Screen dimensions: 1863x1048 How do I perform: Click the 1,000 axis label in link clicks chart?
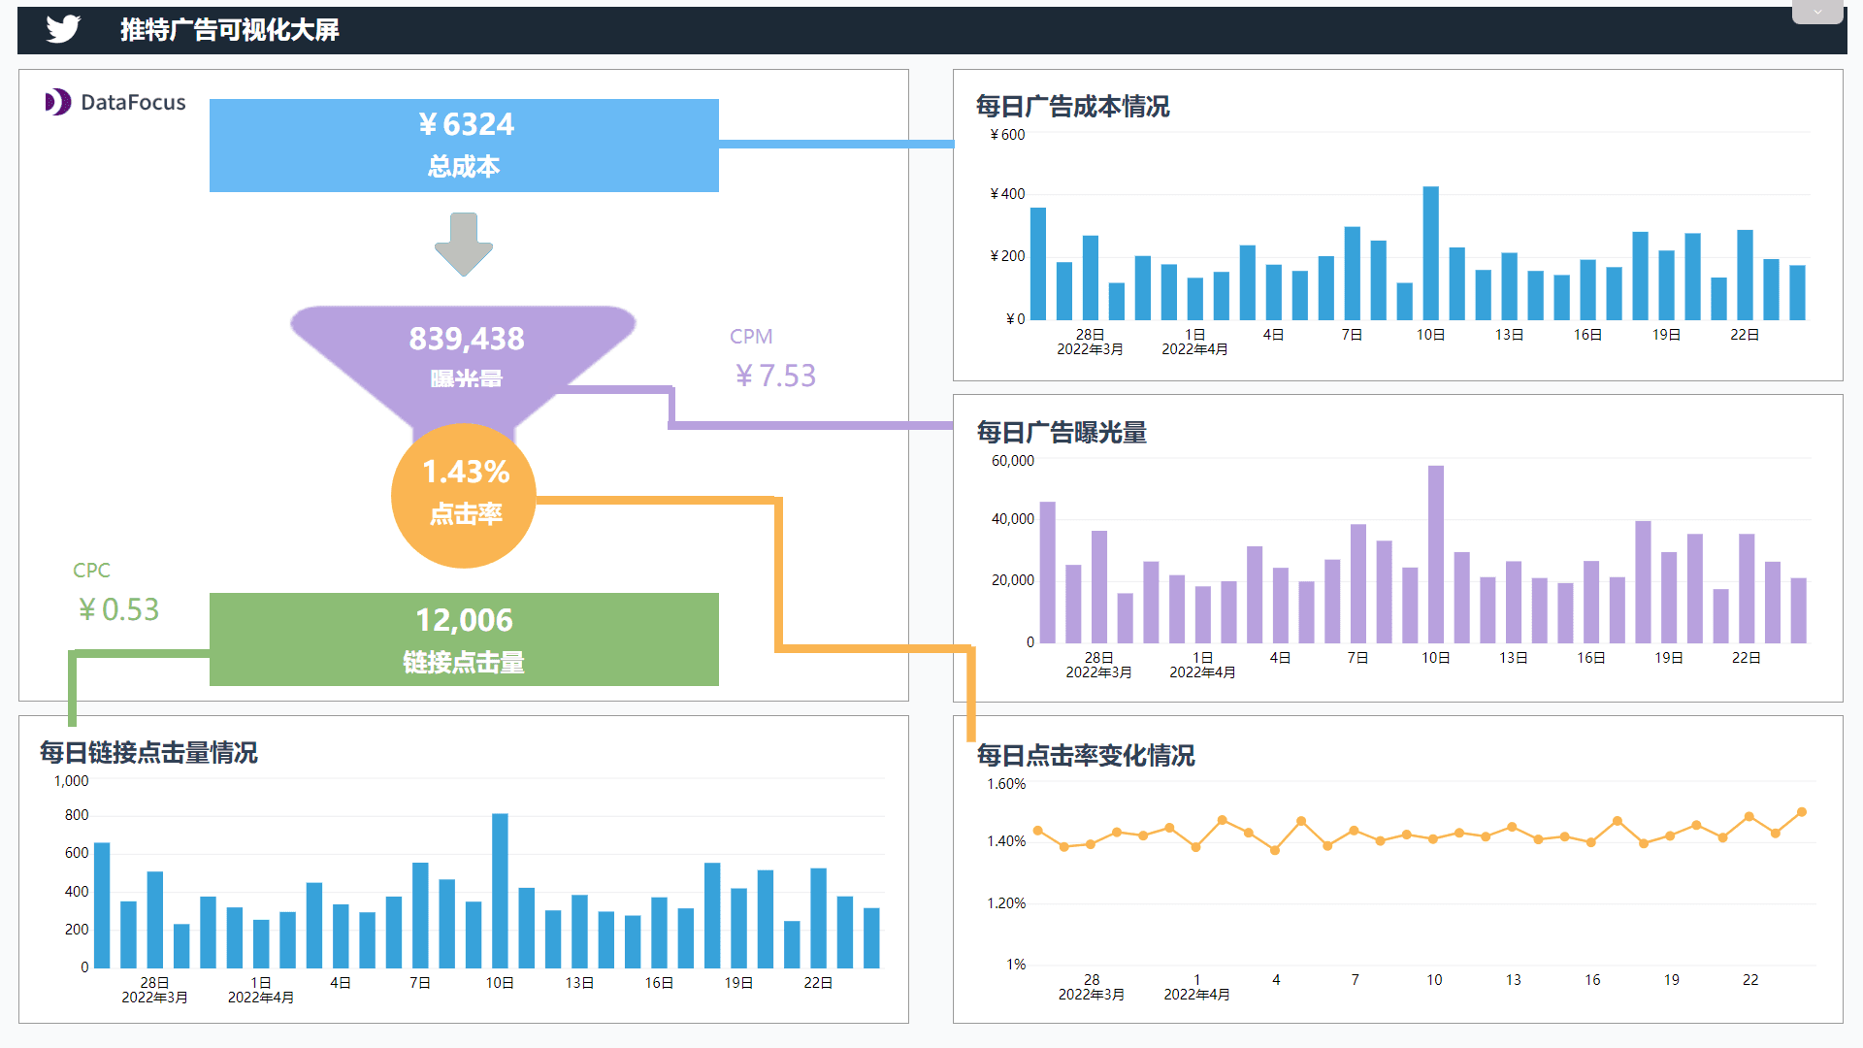click(71, 781)
